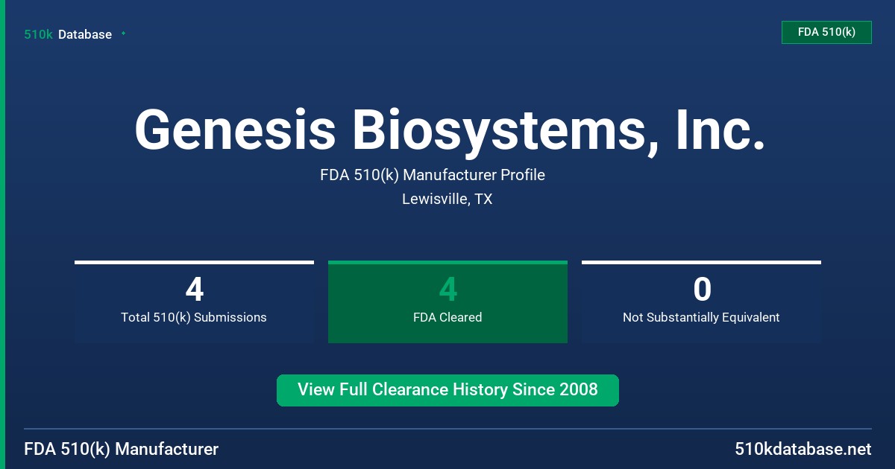This screenshot has height=469, width=895.
Task: Click the FDA 510(k) Manufacturer Profile subtitle
Action: 433,175
